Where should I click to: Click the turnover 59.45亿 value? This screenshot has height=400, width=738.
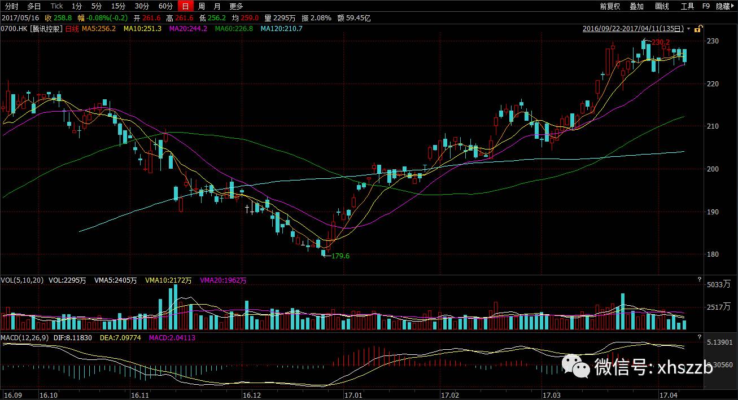(358, 17)
